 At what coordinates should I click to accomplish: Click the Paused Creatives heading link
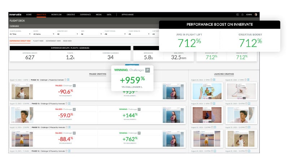point(98,74)
